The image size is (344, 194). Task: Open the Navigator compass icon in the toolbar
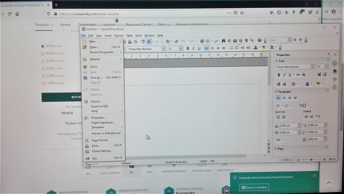229,41
